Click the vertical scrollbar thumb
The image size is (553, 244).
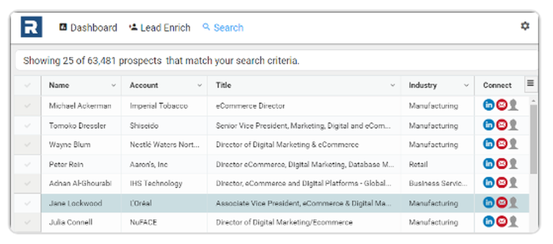533,138
